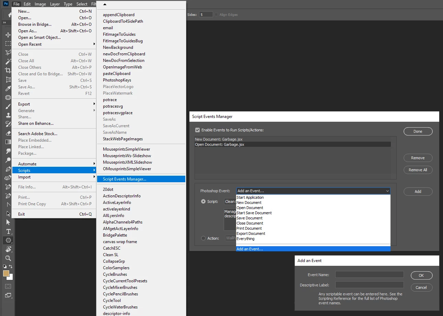Select the Rotate View hand tool

click(8, 249)
